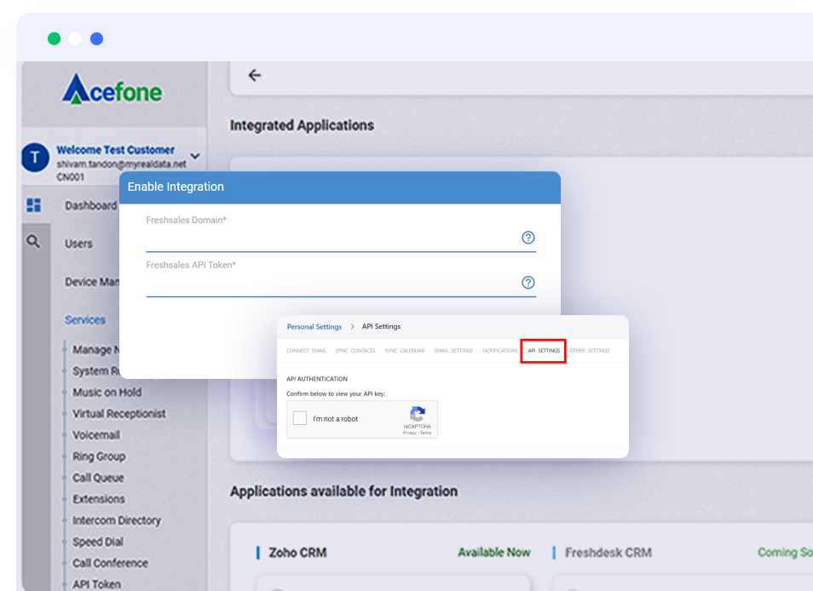Click the search magnifier icon in sidebar
The image size is (813, 591).
(33, 241)
